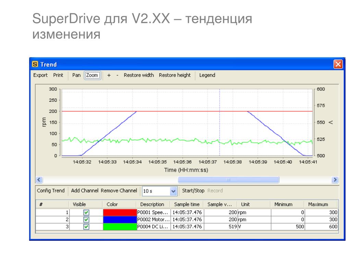The width and height of the screenshot is (351, 263).
Task: Click the V unit cell in row 3
Action: [x=254, y=227]
